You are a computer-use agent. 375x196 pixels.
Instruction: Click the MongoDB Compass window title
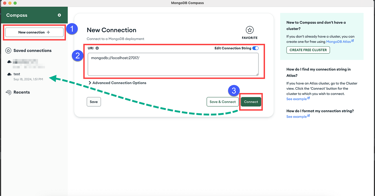(x=187, y=3)
